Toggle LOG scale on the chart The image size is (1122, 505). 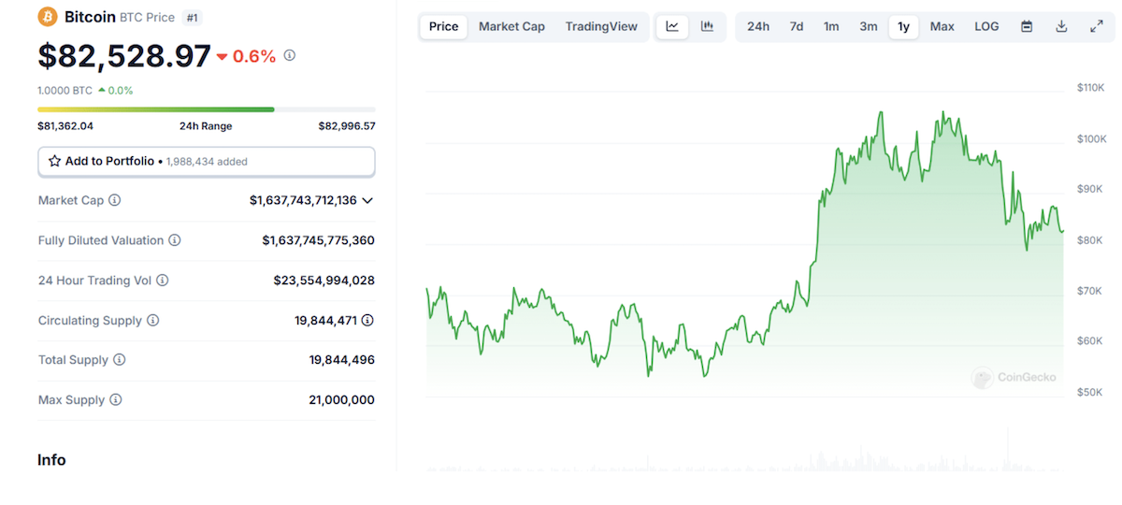[x=986, y=26]
